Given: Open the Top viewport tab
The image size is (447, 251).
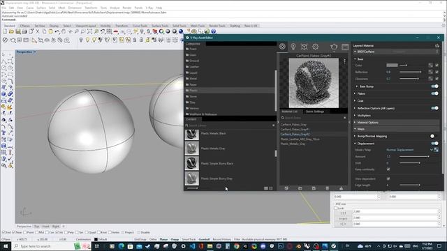Looking at the screenshot, I should click(37, 226).
